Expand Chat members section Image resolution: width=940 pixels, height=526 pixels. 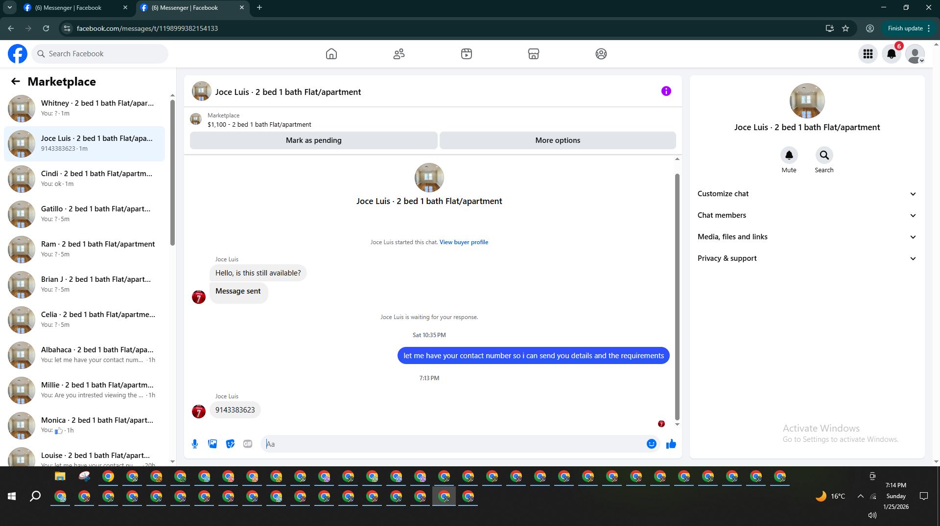click(x=807, y=215)
